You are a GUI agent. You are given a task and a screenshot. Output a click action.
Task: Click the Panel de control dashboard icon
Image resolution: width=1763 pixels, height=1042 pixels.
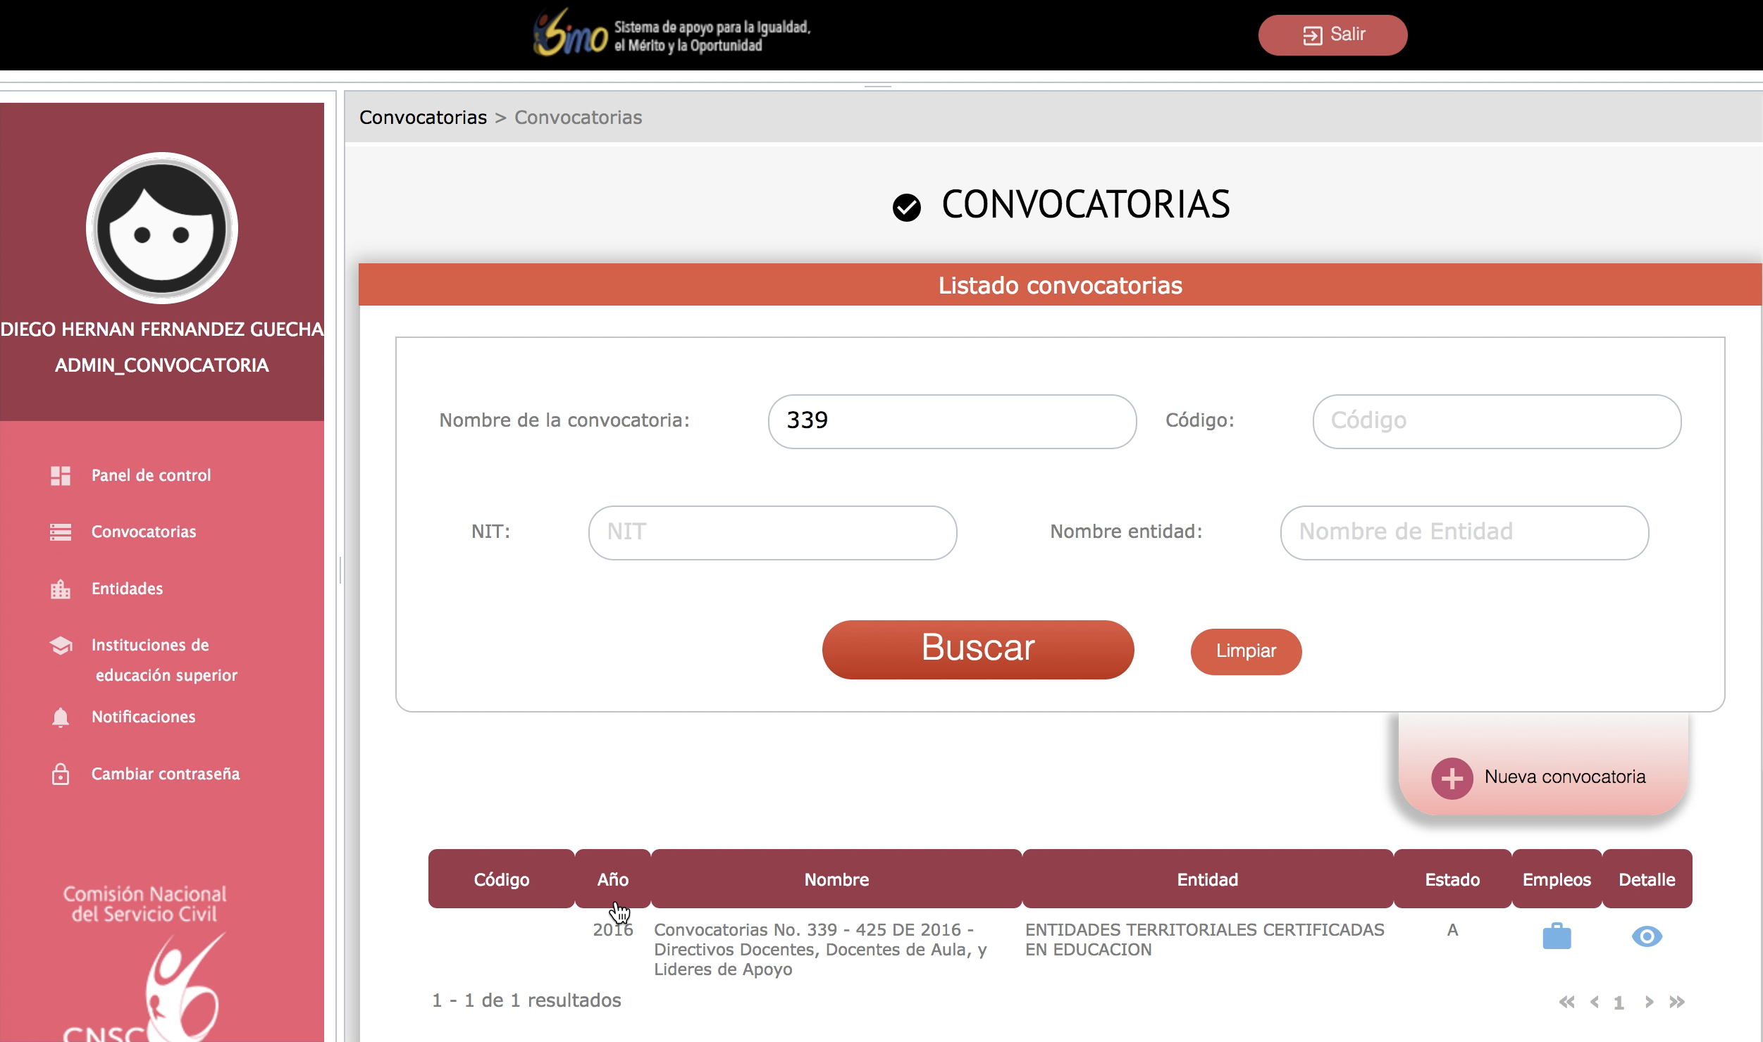(61, 476)
